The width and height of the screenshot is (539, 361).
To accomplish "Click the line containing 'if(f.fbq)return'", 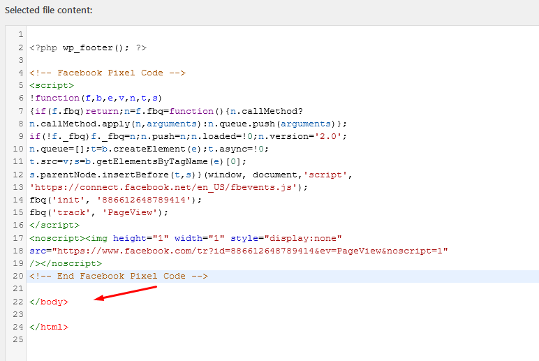I will click(x=166, y=111).
